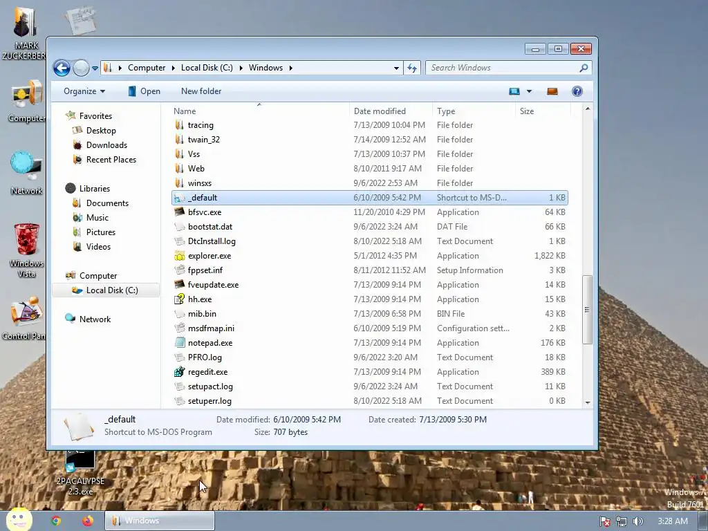Select Downloads in the navigation pane
Viewport: 708px width, 531px height.
(106, 145)
